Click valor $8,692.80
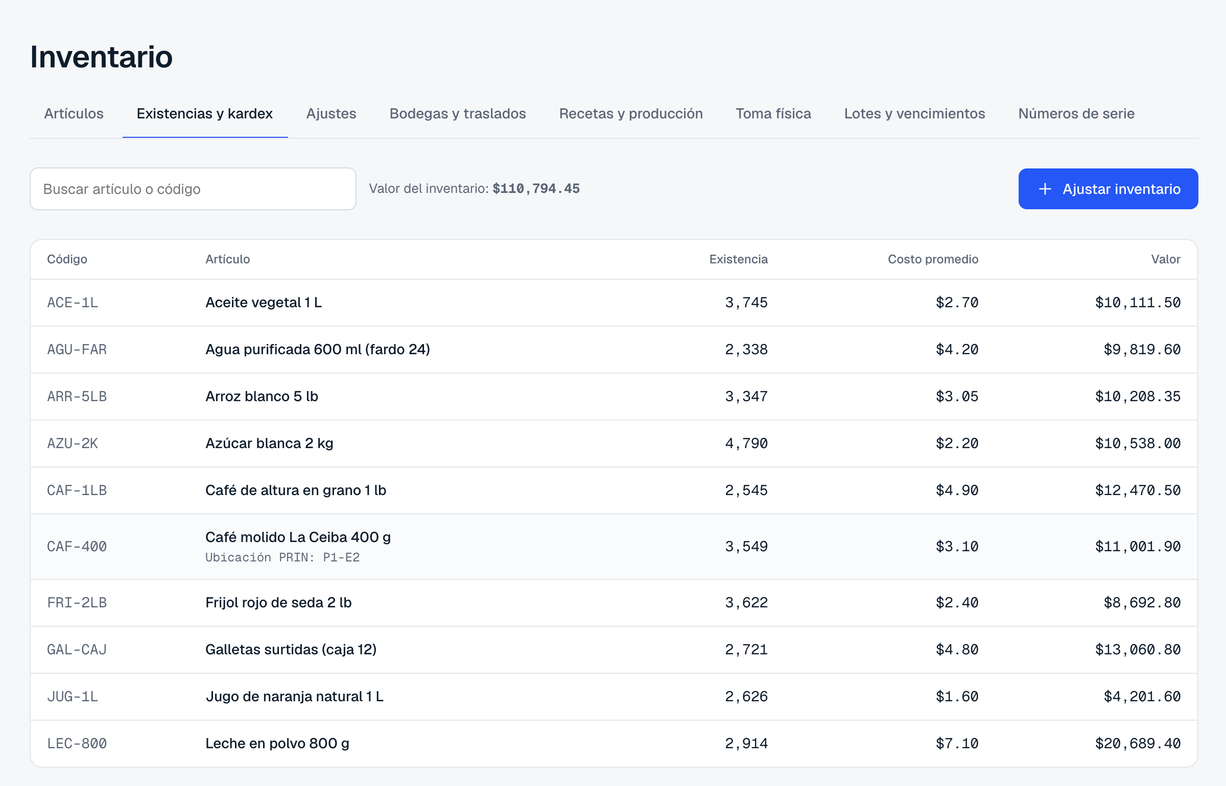1226x786 pixels. click(x=1142, y=603)
